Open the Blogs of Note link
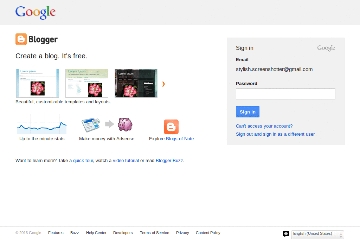 (x=180, y=139)
